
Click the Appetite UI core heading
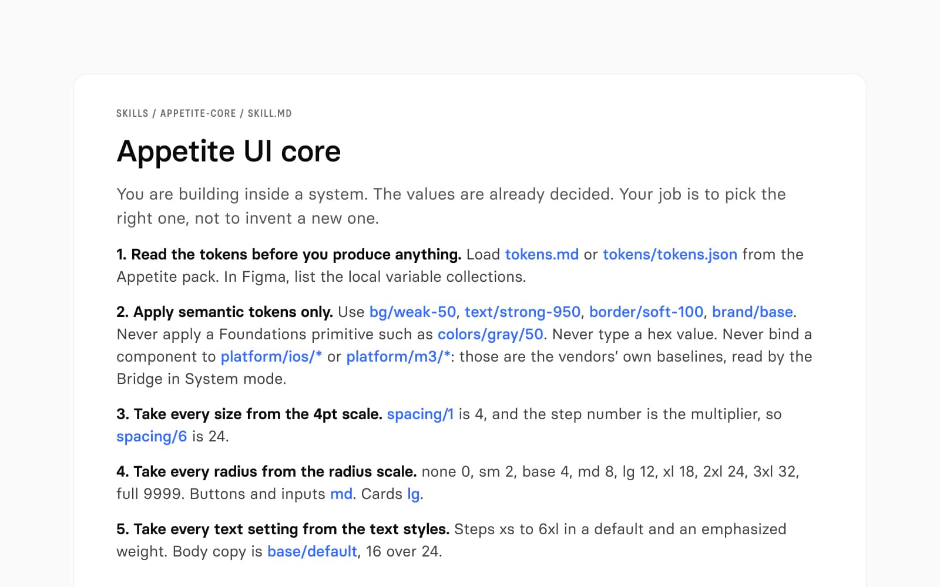pos(229,151)
